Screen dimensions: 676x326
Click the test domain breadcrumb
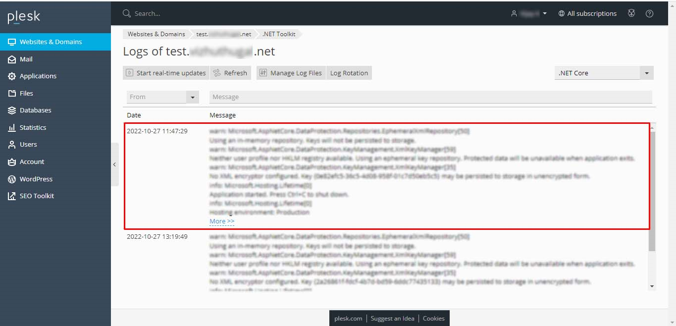(x=224, y=34)
